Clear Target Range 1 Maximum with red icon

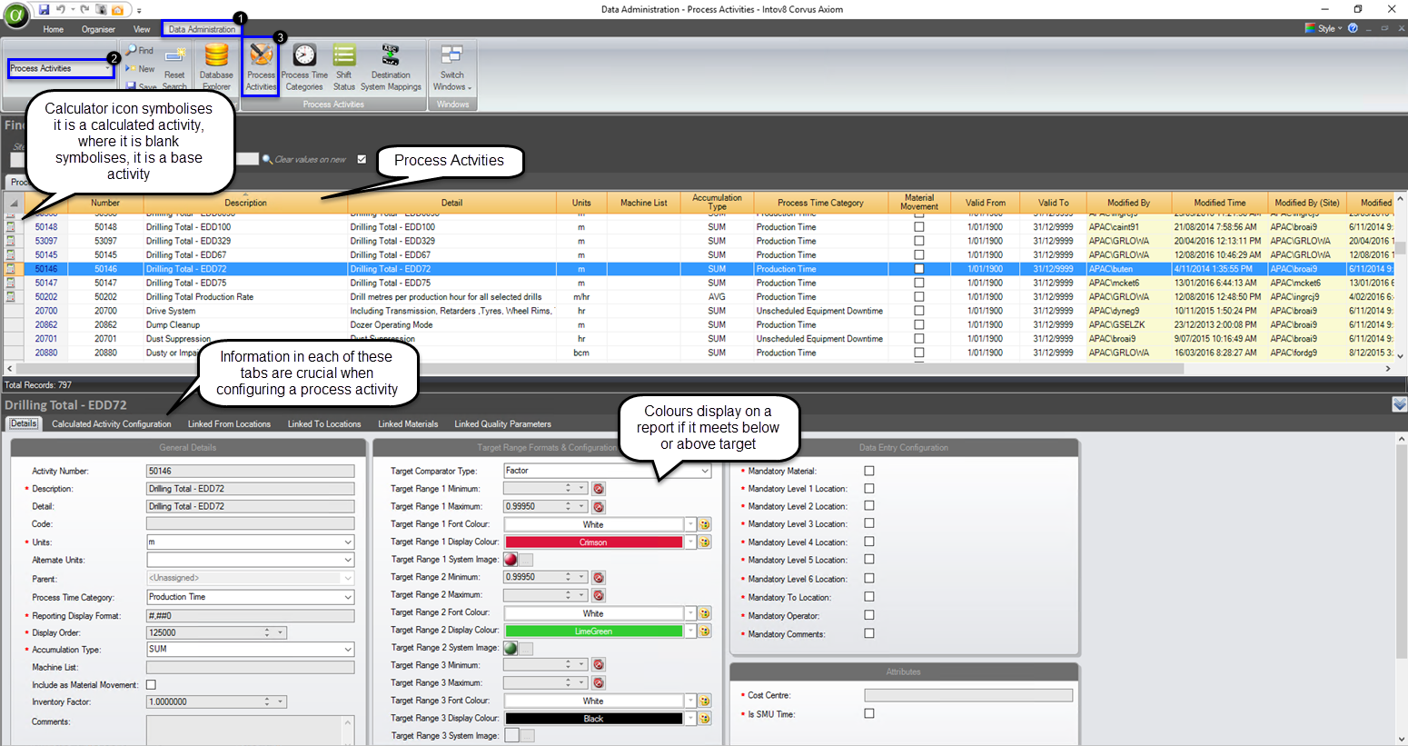click(x=599, y=507)
